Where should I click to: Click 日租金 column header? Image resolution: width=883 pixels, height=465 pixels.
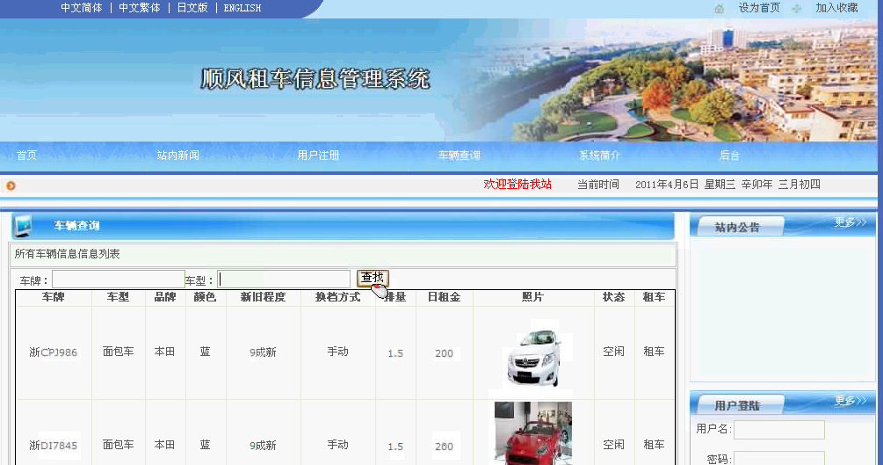[444, 297]
